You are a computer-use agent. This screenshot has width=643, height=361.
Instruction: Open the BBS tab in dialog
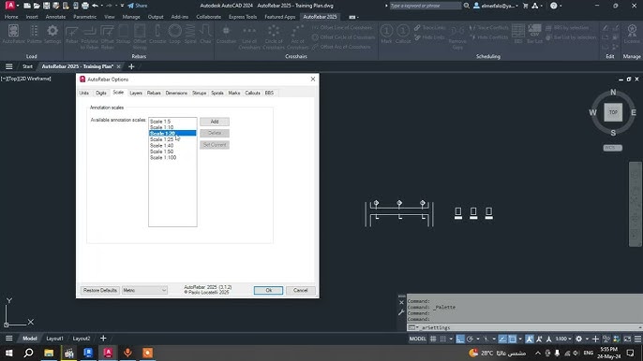[269, 93]
